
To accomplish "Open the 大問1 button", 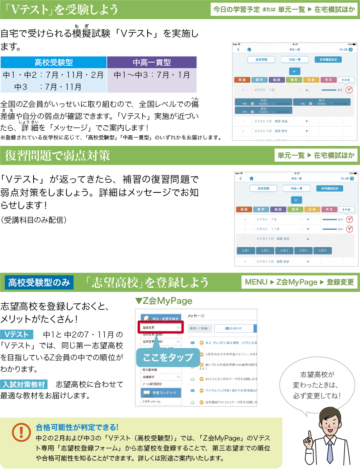I will pos(246,251).
